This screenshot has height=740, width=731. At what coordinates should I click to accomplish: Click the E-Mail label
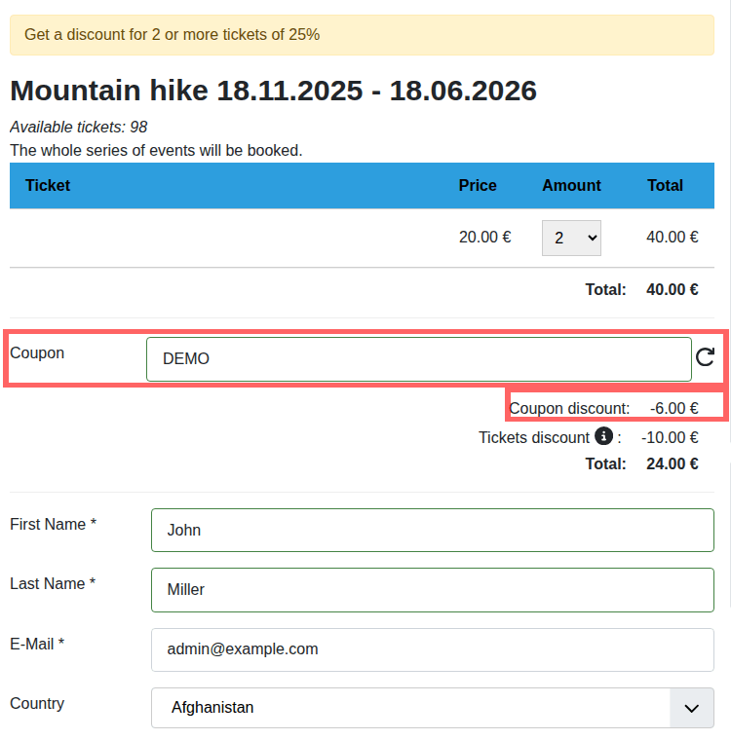point(36,644)
